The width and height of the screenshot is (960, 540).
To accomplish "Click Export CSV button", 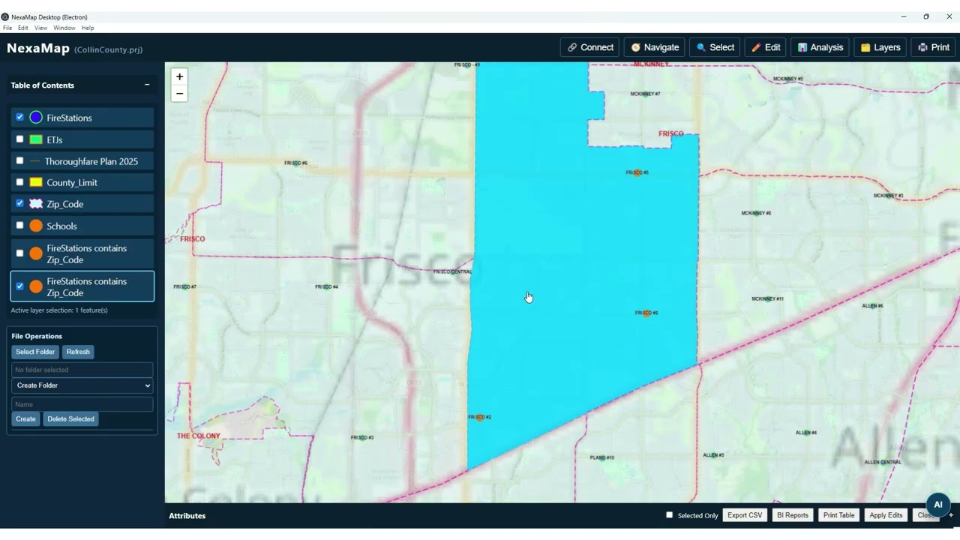I will click(x=745, y=515).
